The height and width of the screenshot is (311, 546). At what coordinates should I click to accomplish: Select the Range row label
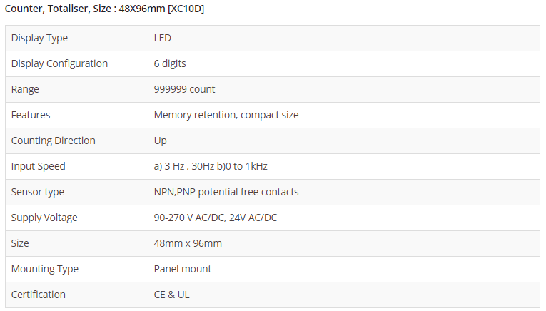(x=25, y=89)
